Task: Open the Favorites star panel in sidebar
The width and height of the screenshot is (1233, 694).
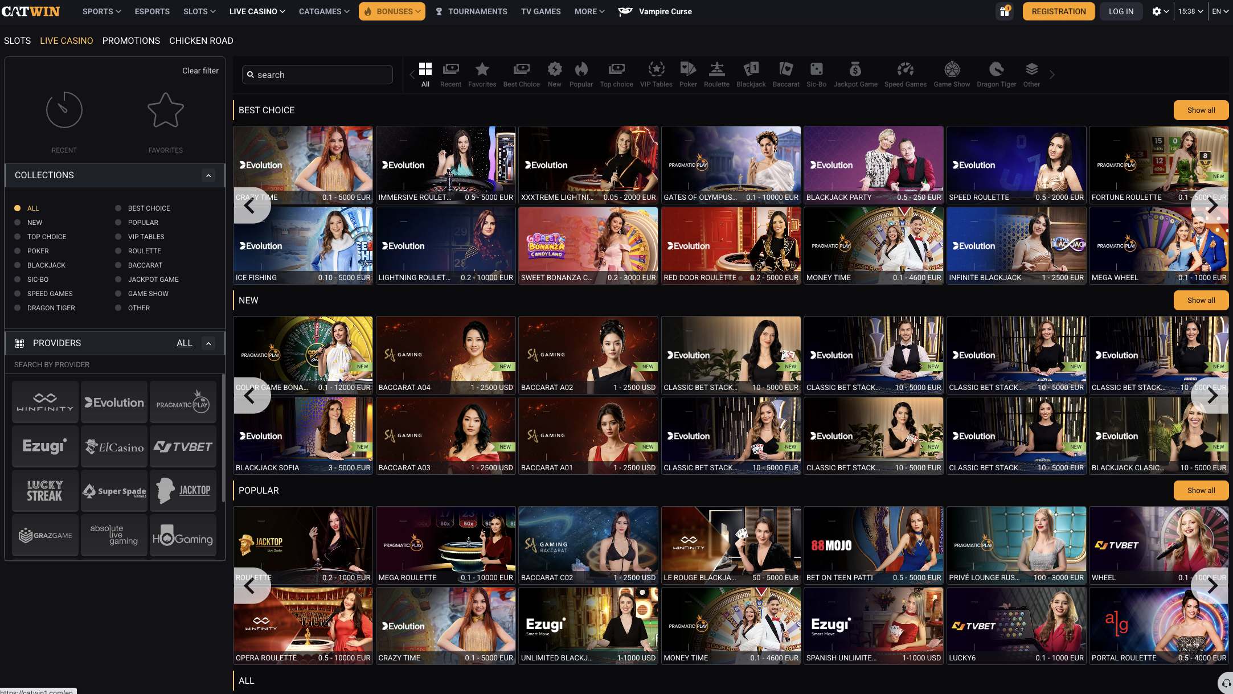Action: click(x=166, y=122)
